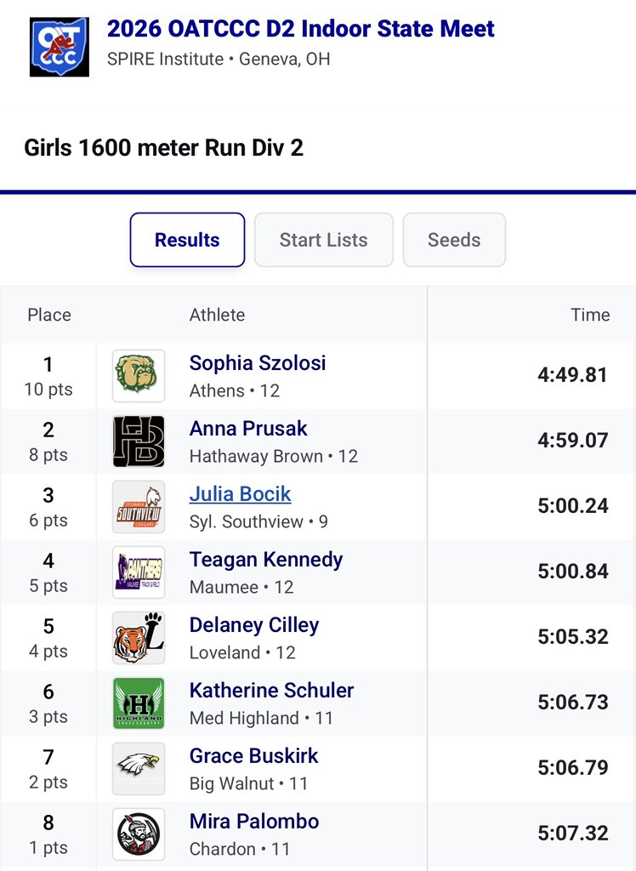Screen dimensions: 636x871
Task: Open the Loveland tiger team logo
Action: (139, 638)
